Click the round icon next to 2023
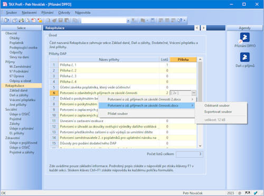264x196 pixels. (240, 193)
